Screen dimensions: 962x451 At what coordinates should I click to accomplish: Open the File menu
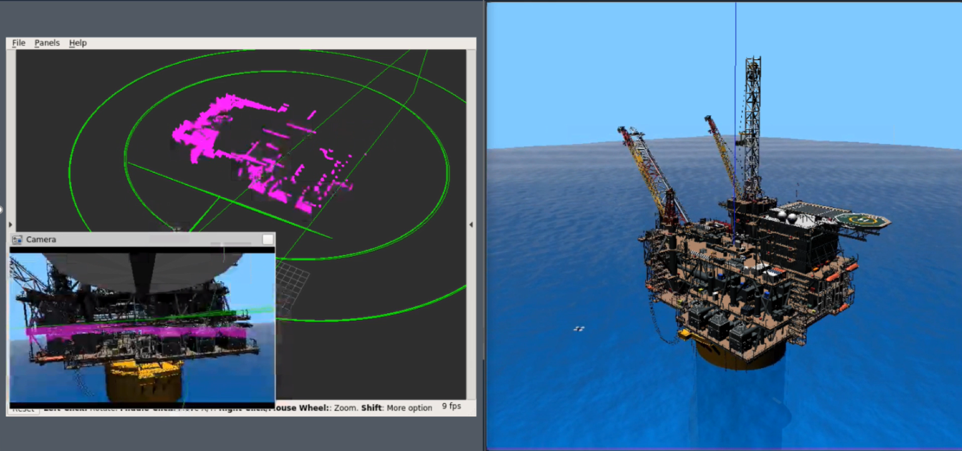[x=18, y=43]
